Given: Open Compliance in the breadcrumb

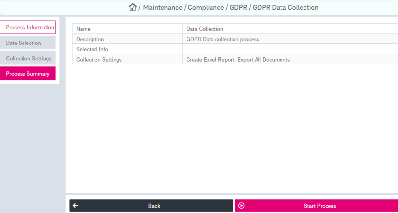Looking at the screenshot, I should pos(206,8).
